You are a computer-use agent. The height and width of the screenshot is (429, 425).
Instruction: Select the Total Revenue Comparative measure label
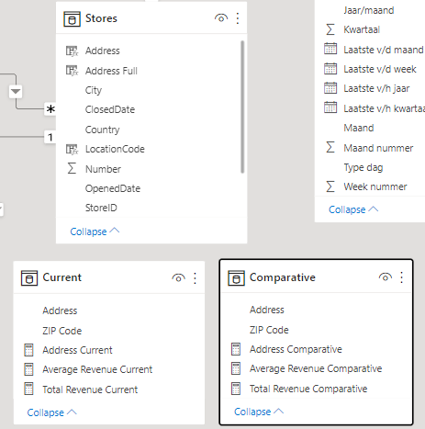click(308, 389)
